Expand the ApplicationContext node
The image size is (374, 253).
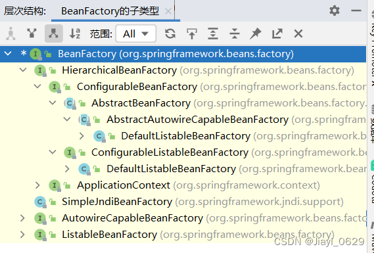click(37, 185)
